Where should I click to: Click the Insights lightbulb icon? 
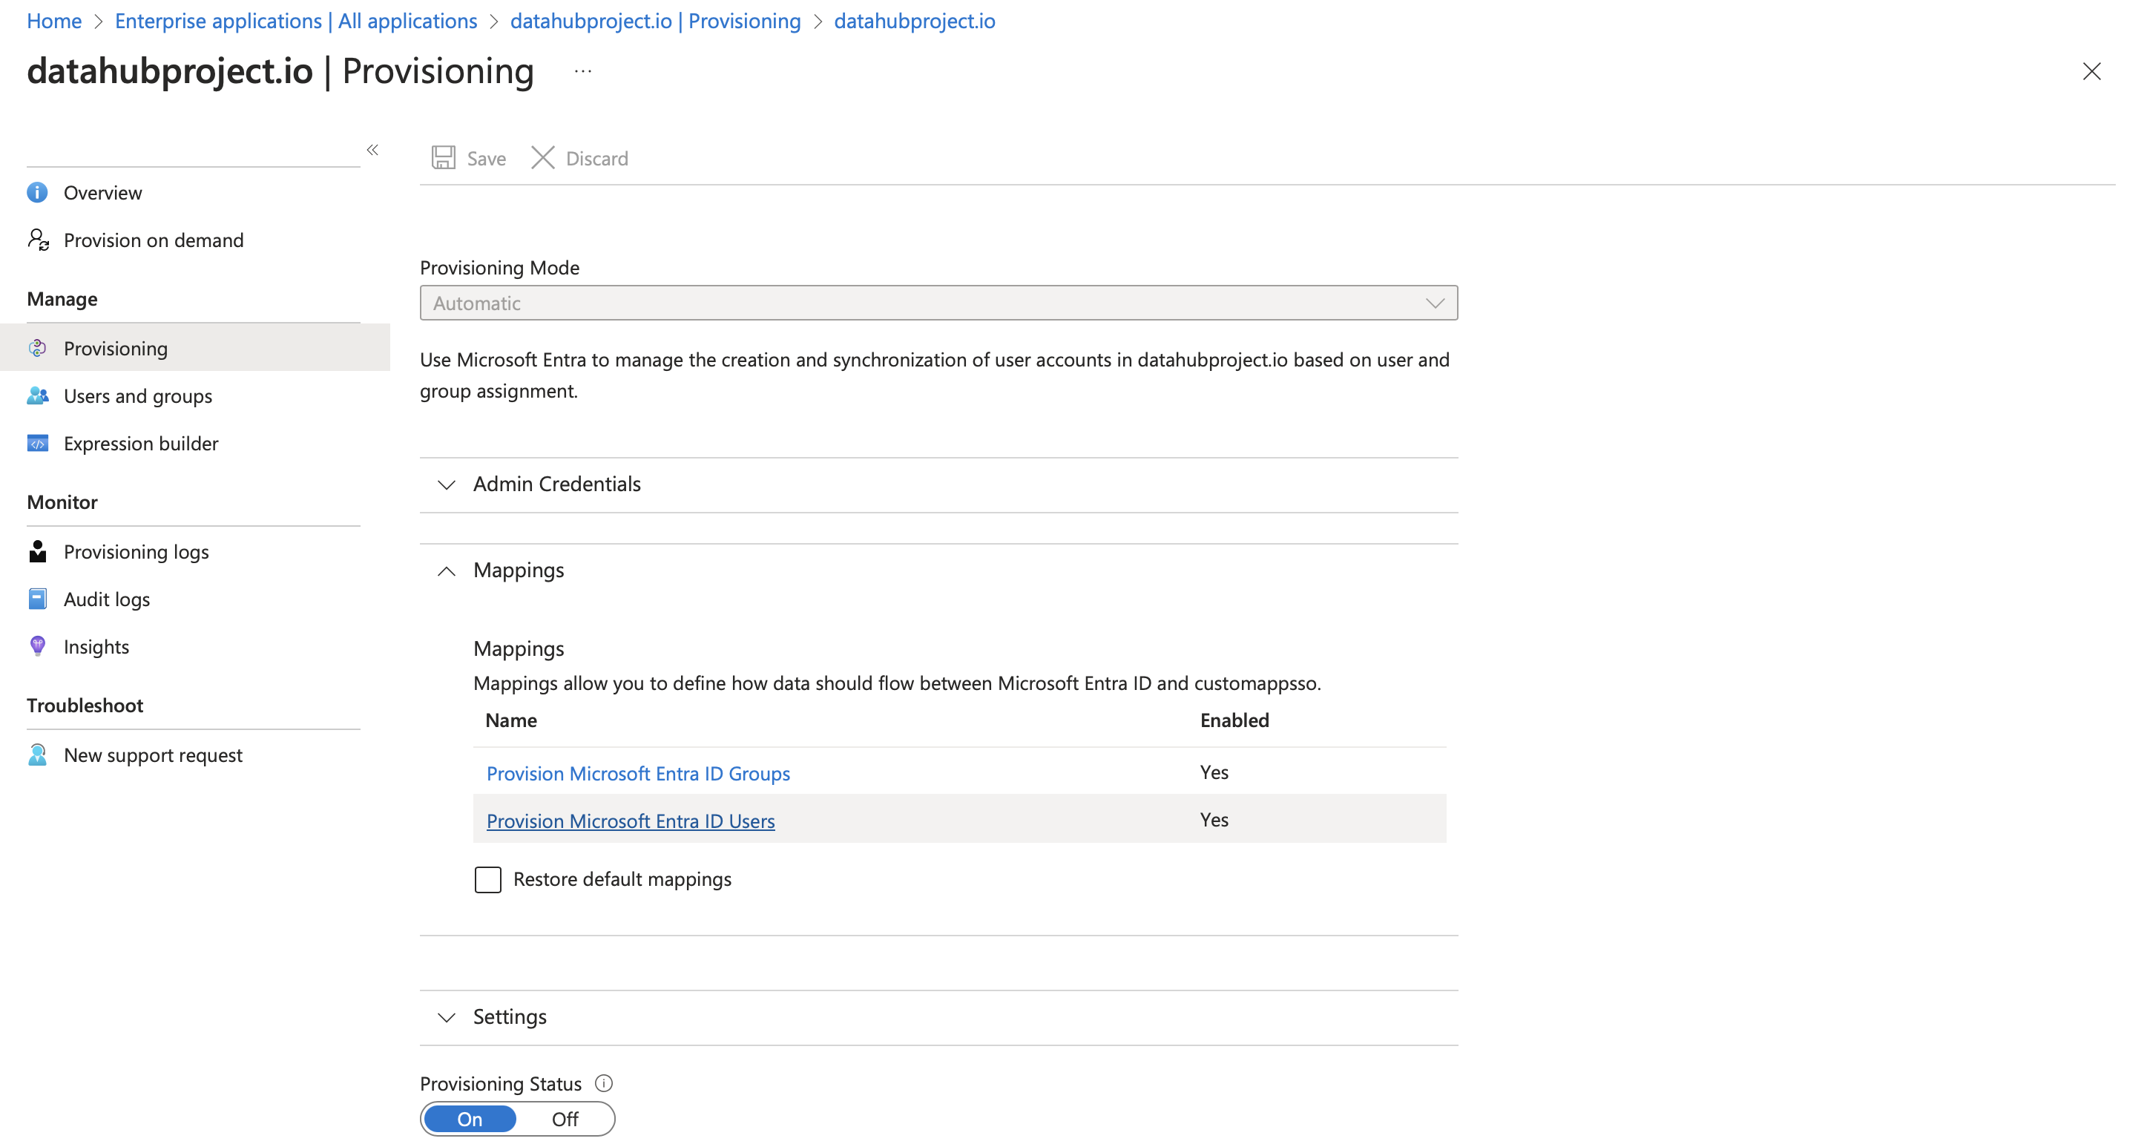(37, 646)
